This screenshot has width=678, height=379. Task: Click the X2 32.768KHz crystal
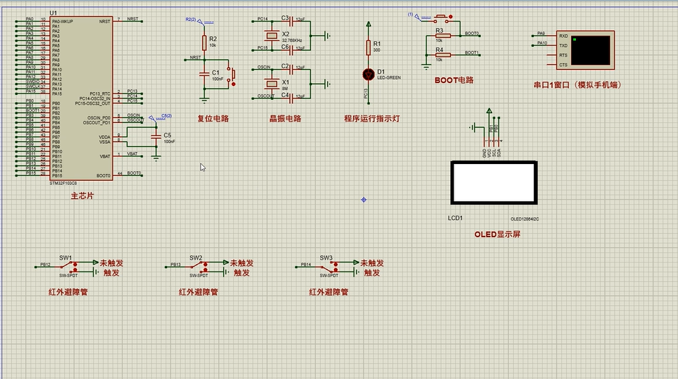pos(271,35)
